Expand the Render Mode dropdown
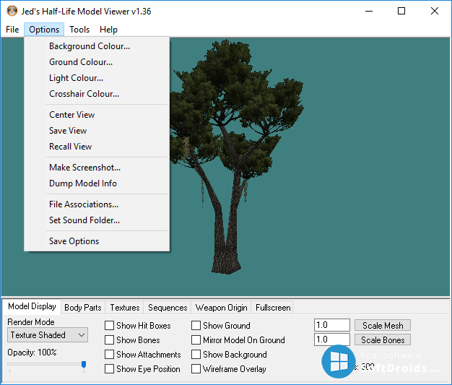452x385 pixels. click(48, 335)
